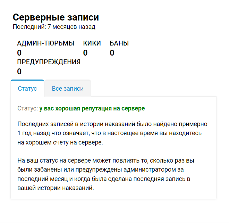Click the БАНЫ label
Image resolution: width=229 pixels, height=223 pixels.
pos(119,43)
